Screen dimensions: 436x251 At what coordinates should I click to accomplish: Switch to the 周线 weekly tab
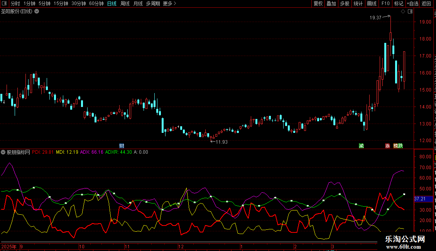coord(125,3)
